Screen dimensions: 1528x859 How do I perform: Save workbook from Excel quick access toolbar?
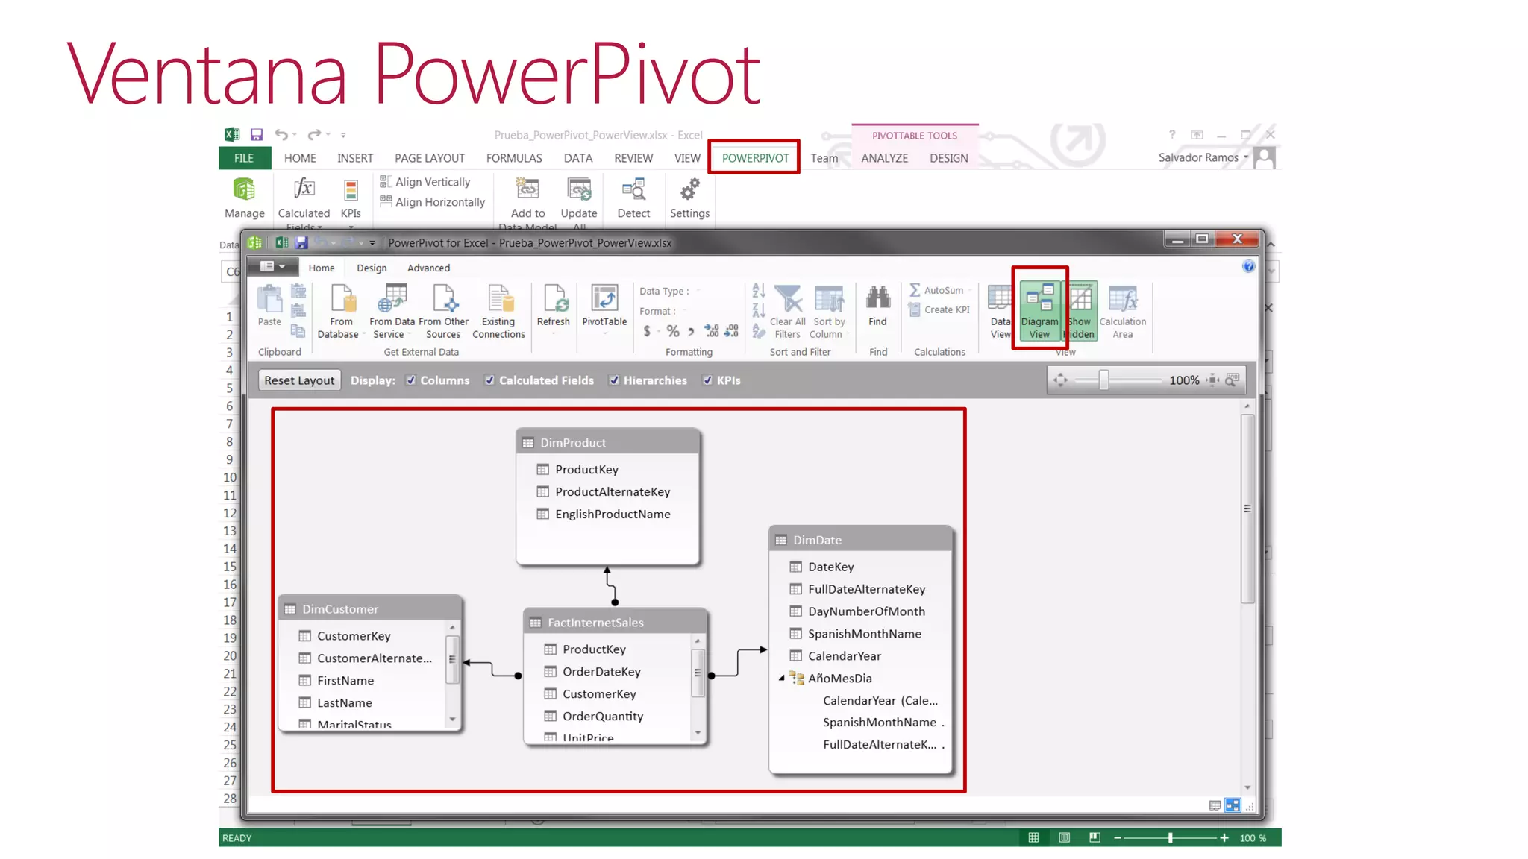pos(256,134)
